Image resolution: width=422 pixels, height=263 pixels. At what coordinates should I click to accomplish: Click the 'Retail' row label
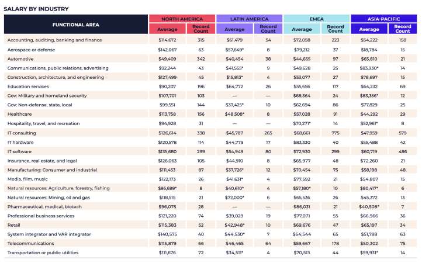coord(13,225)
